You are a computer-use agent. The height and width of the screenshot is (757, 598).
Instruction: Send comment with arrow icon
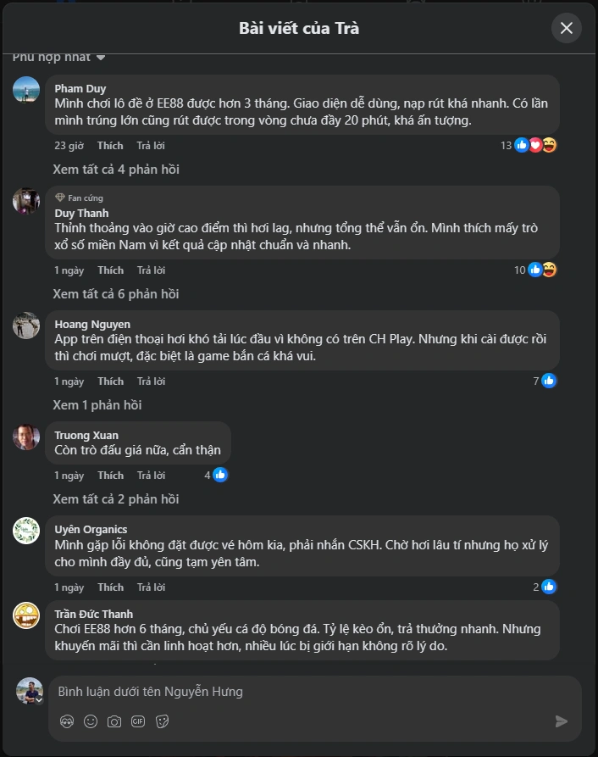(561, 721)
